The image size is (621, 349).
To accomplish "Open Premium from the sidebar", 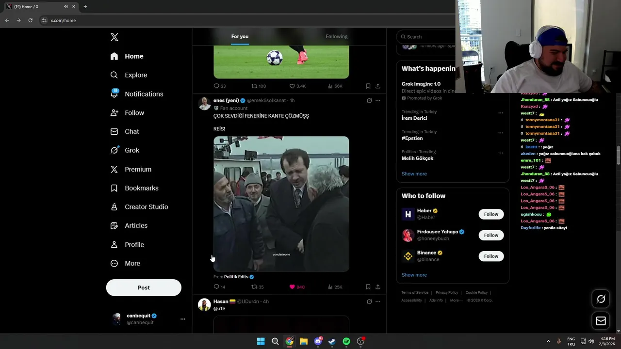I will [x=131, y=169].
